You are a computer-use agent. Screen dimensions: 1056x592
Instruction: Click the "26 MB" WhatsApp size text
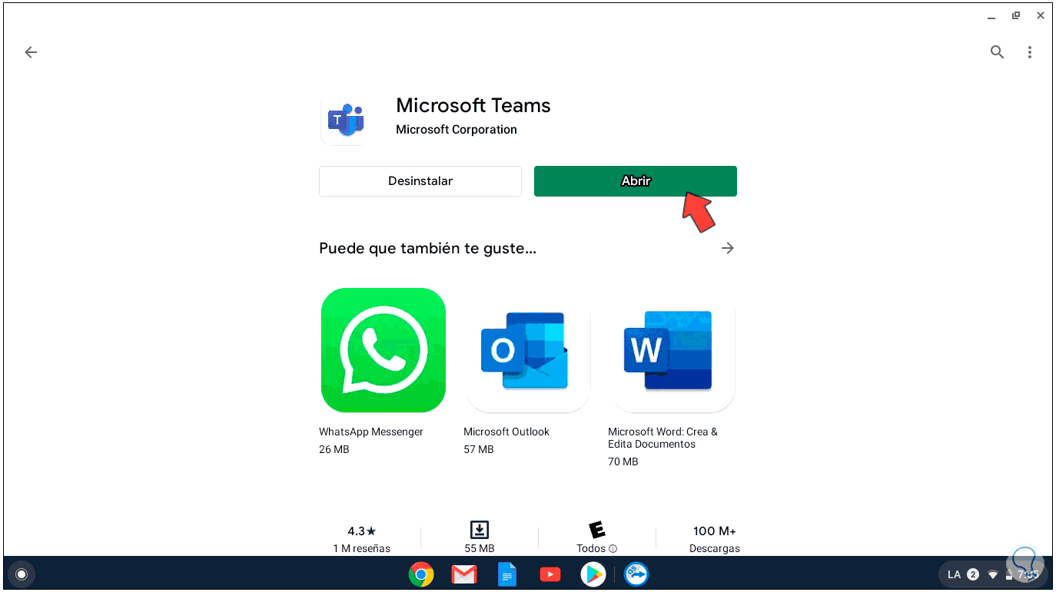(334, 449)
